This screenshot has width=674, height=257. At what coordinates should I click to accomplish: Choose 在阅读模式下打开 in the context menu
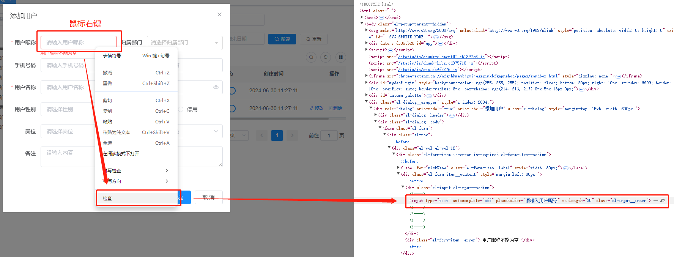pyautogui.click(x=136, y=153)
